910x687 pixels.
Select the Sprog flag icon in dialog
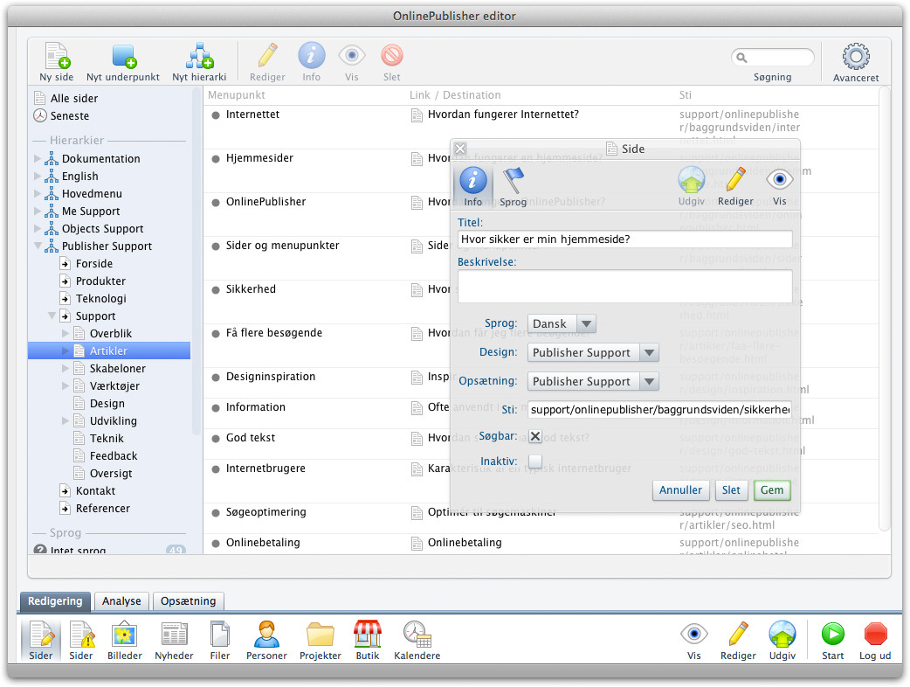(x=514, y=184)
